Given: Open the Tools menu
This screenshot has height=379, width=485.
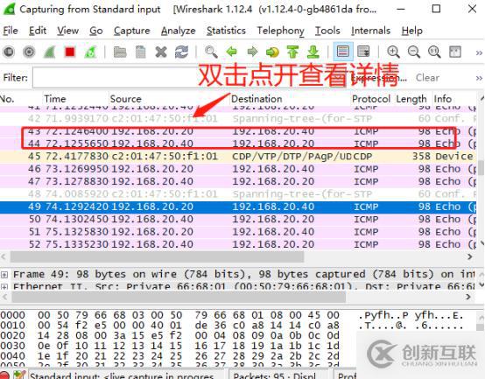Looking at the screenshot, I should point(327,31).
